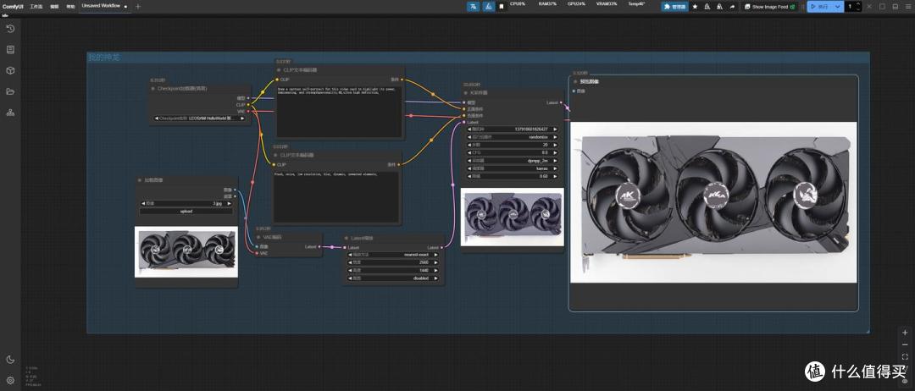Image resolution: width=915 pixels, height=391 pixels.
Task: Toggle the Show Image Feed button
Action: 769,7
